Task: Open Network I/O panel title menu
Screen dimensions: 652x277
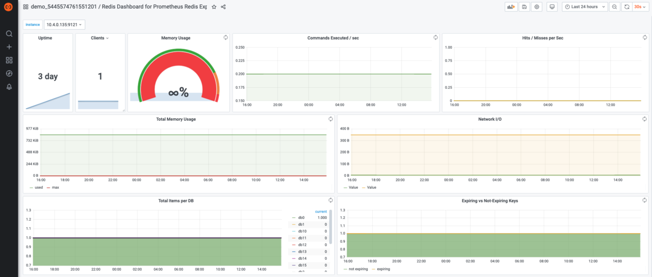Action: [x=490, y=119]
